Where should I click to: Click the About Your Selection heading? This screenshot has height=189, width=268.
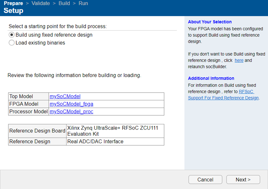[x=210, y=22]
